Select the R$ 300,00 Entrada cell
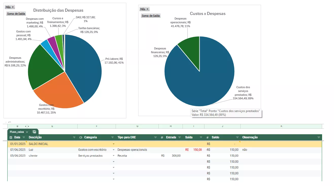 [x=171, y=156]
